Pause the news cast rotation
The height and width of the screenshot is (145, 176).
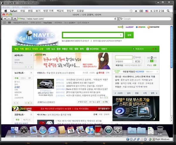[x=28, y=103]
